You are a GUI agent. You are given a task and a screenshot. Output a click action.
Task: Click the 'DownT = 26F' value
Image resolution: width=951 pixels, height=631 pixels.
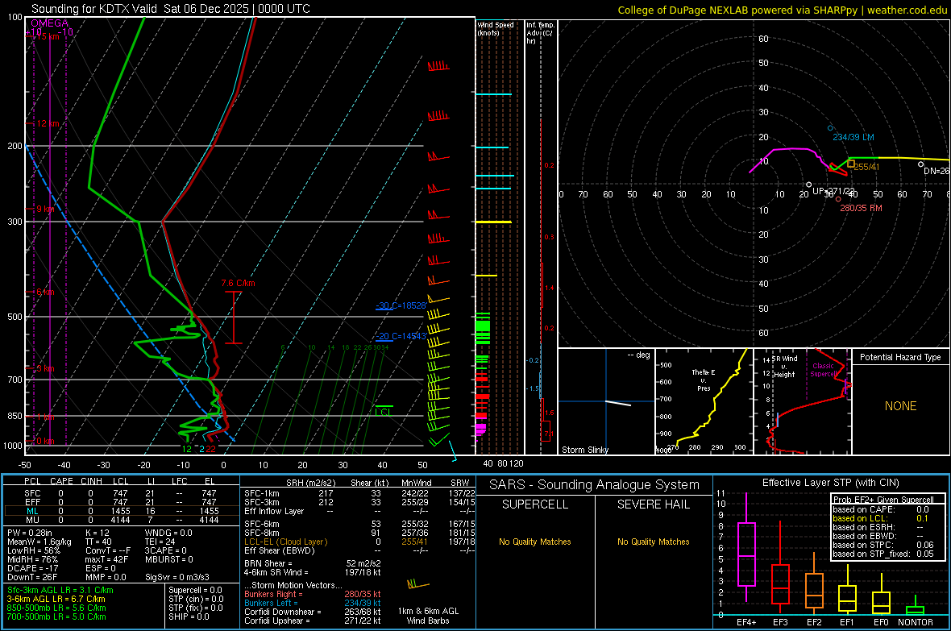point(31,577)
